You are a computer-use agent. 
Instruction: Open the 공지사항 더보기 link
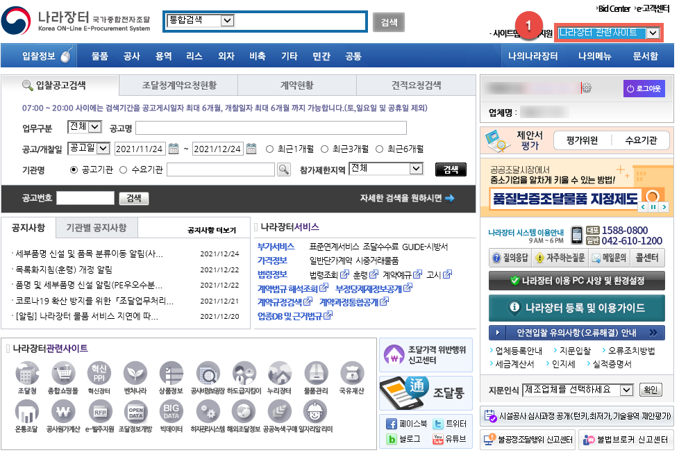coord(212,230)
